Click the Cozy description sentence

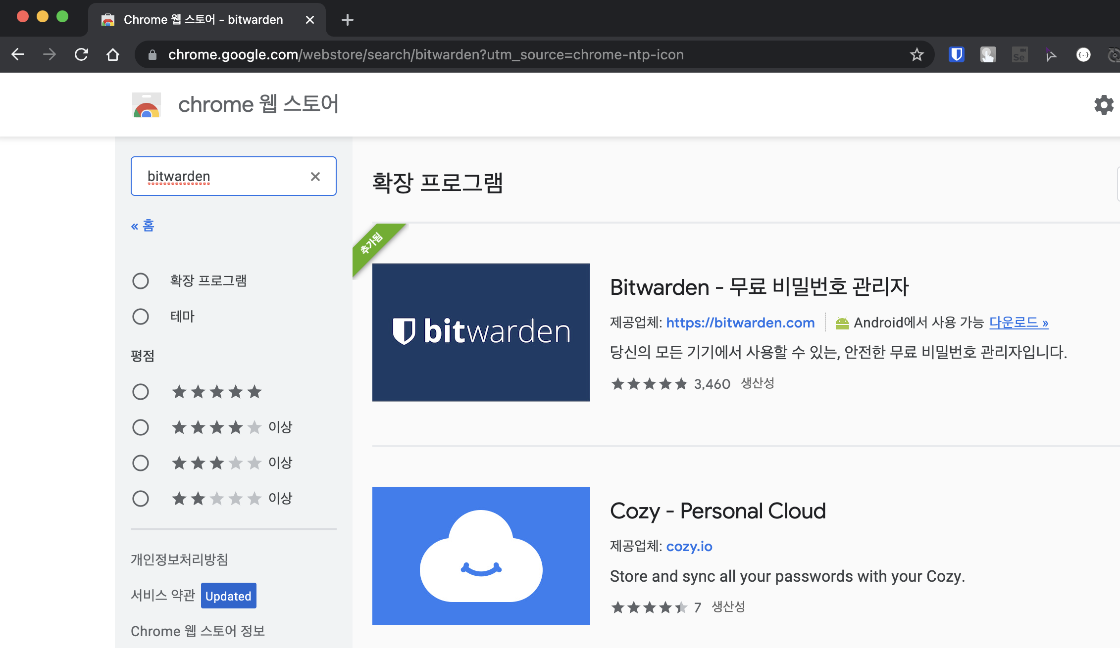787,576
